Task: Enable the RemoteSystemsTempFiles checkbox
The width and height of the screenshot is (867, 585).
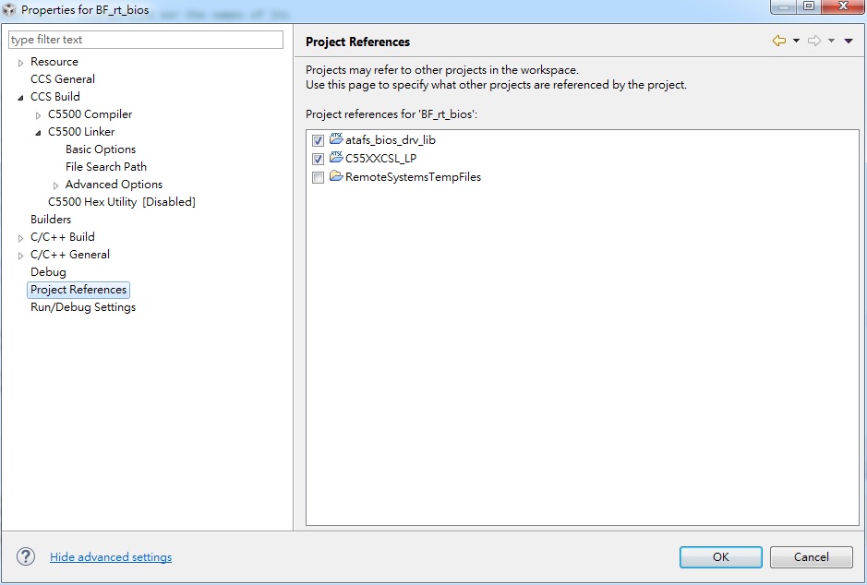Action: pyautogui.click(x=318, y=177)
